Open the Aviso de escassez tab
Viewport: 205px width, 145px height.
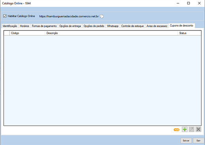pos(157,26)
